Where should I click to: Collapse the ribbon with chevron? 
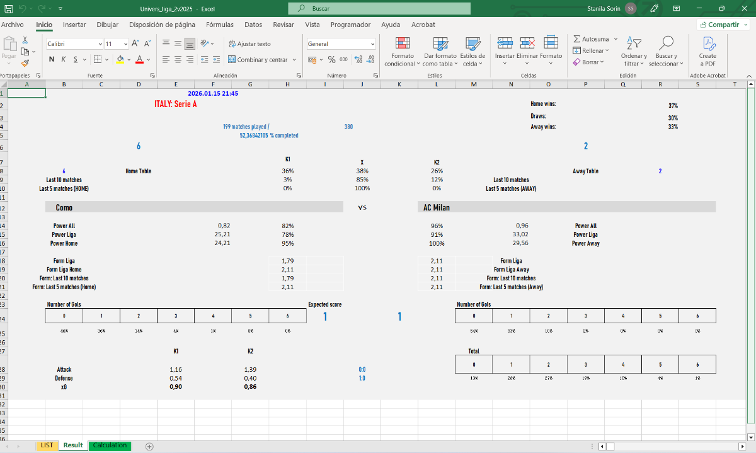[x=750, y=75]
